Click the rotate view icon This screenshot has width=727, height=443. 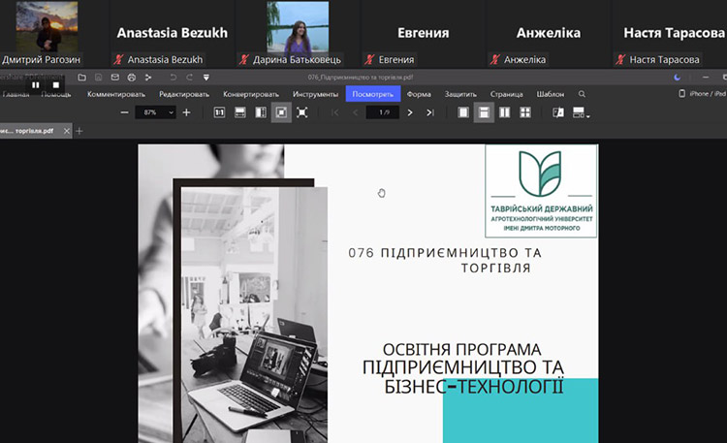[558, 112]
